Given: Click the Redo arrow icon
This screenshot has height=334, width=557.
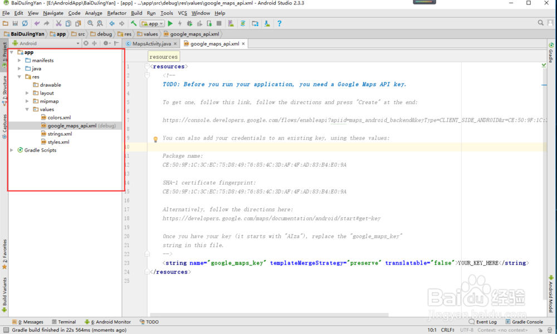Looking at the screenshot, I should (x=46, y=23).
